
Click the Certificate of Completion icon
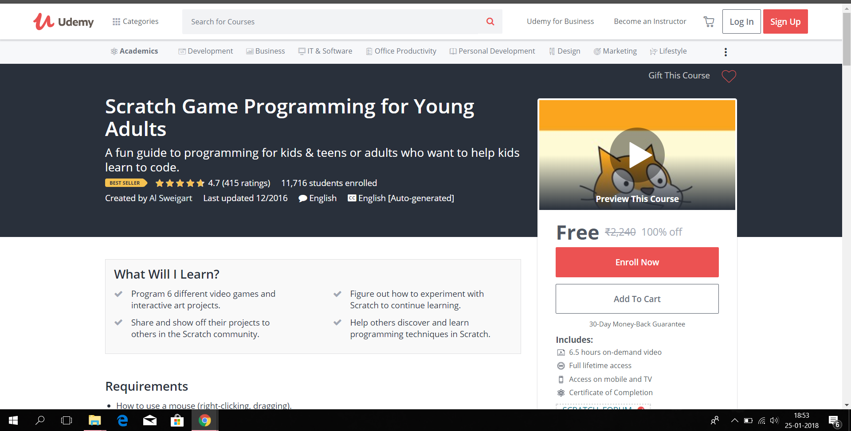(x=561, y=393)
